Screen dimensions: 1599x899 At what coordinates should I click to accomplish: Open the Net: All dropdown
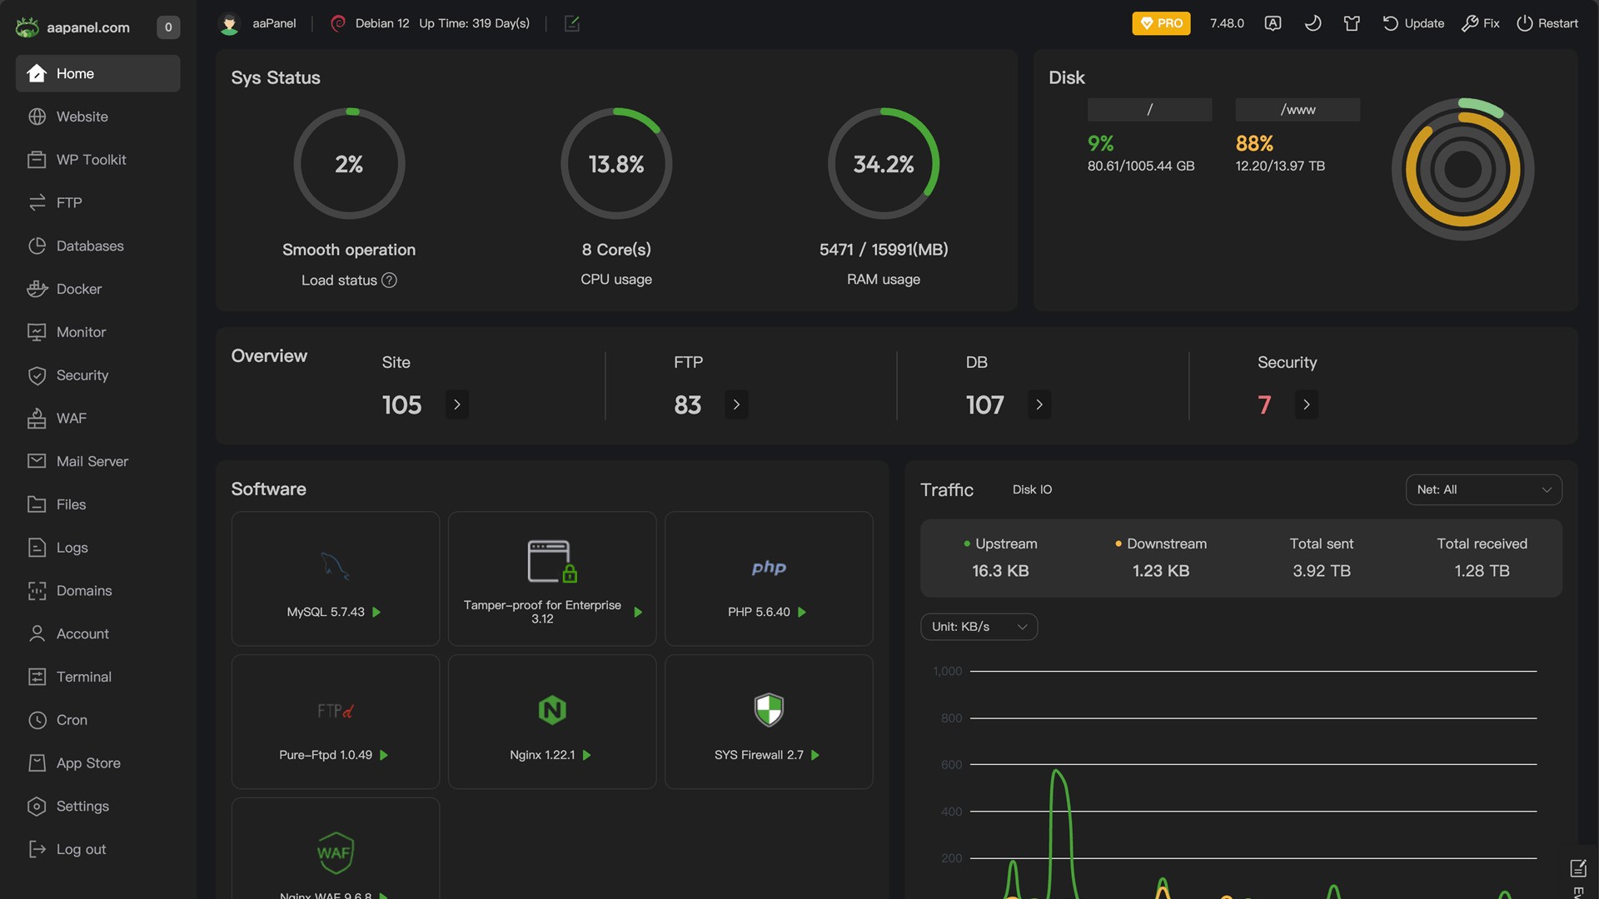click(1484, 489)
